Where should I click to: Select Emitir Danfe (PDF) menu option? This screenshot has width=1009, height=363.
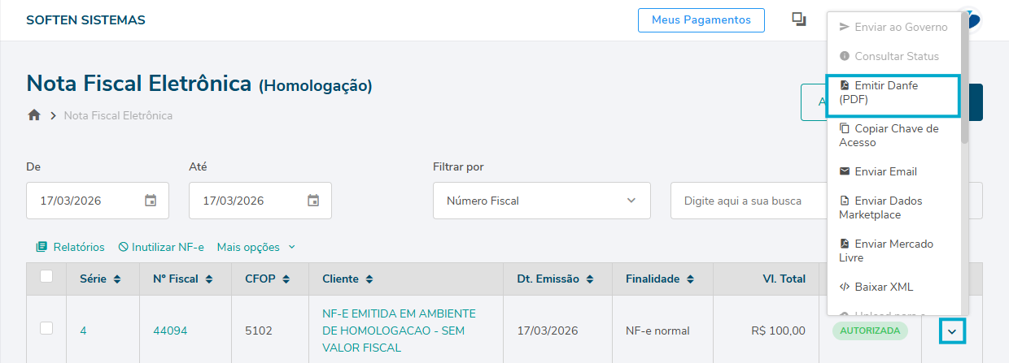(893, 93)
